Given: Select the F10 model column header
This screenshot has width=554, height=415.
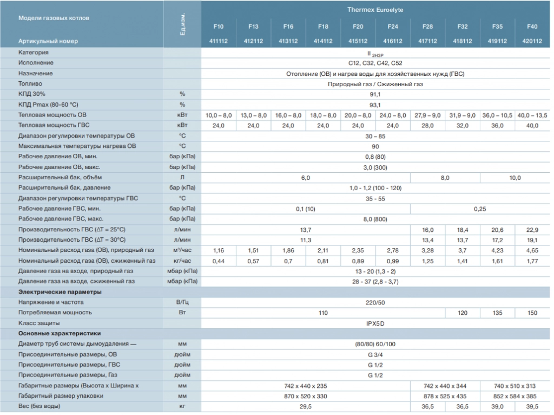Looking at the screenshot, I should tap(219, 27).
